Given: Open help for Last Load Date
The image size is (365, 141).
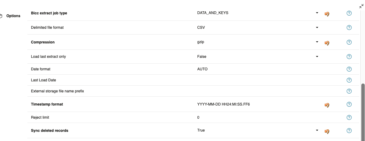Looking at the screenshot, I should click(349, 80).
